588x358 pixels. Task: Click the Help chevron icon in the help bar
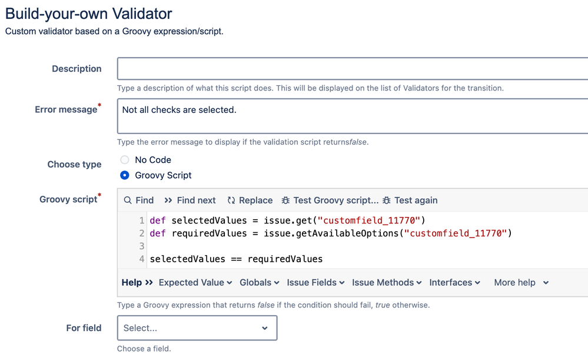tap(148, 282)
